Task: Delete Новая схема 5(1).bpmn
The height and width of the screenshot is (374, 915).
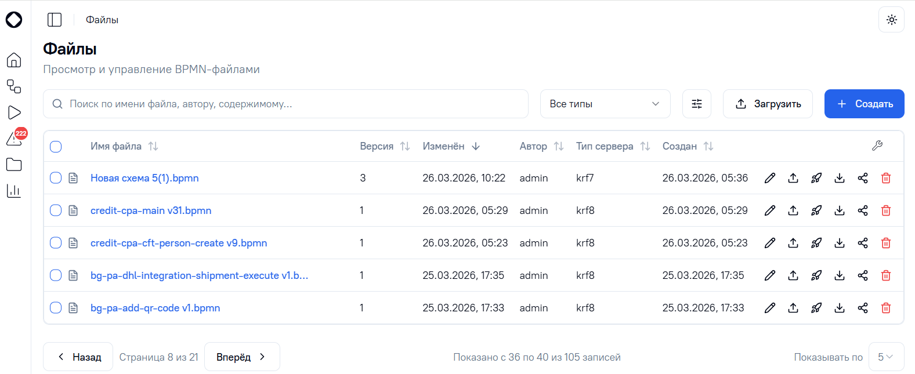Action: pyautogui.click(x=886, y=178)
